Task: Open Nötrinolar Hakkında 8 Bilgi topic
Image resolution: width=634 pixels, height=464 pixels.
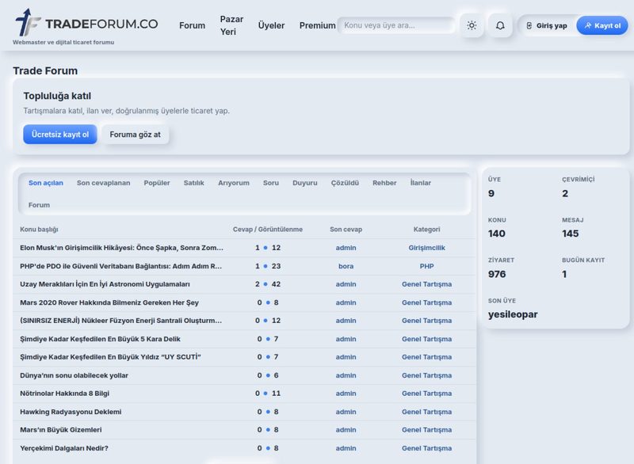Action: [x=64, y=394]
